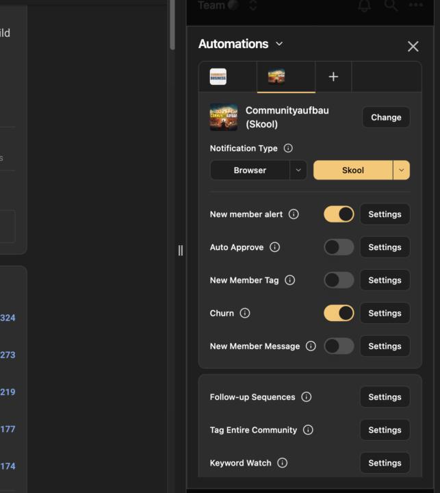Open the Browser notification dropdown arrow
Viewport: 440px width, 493px height.
click(x=298, y=170)
